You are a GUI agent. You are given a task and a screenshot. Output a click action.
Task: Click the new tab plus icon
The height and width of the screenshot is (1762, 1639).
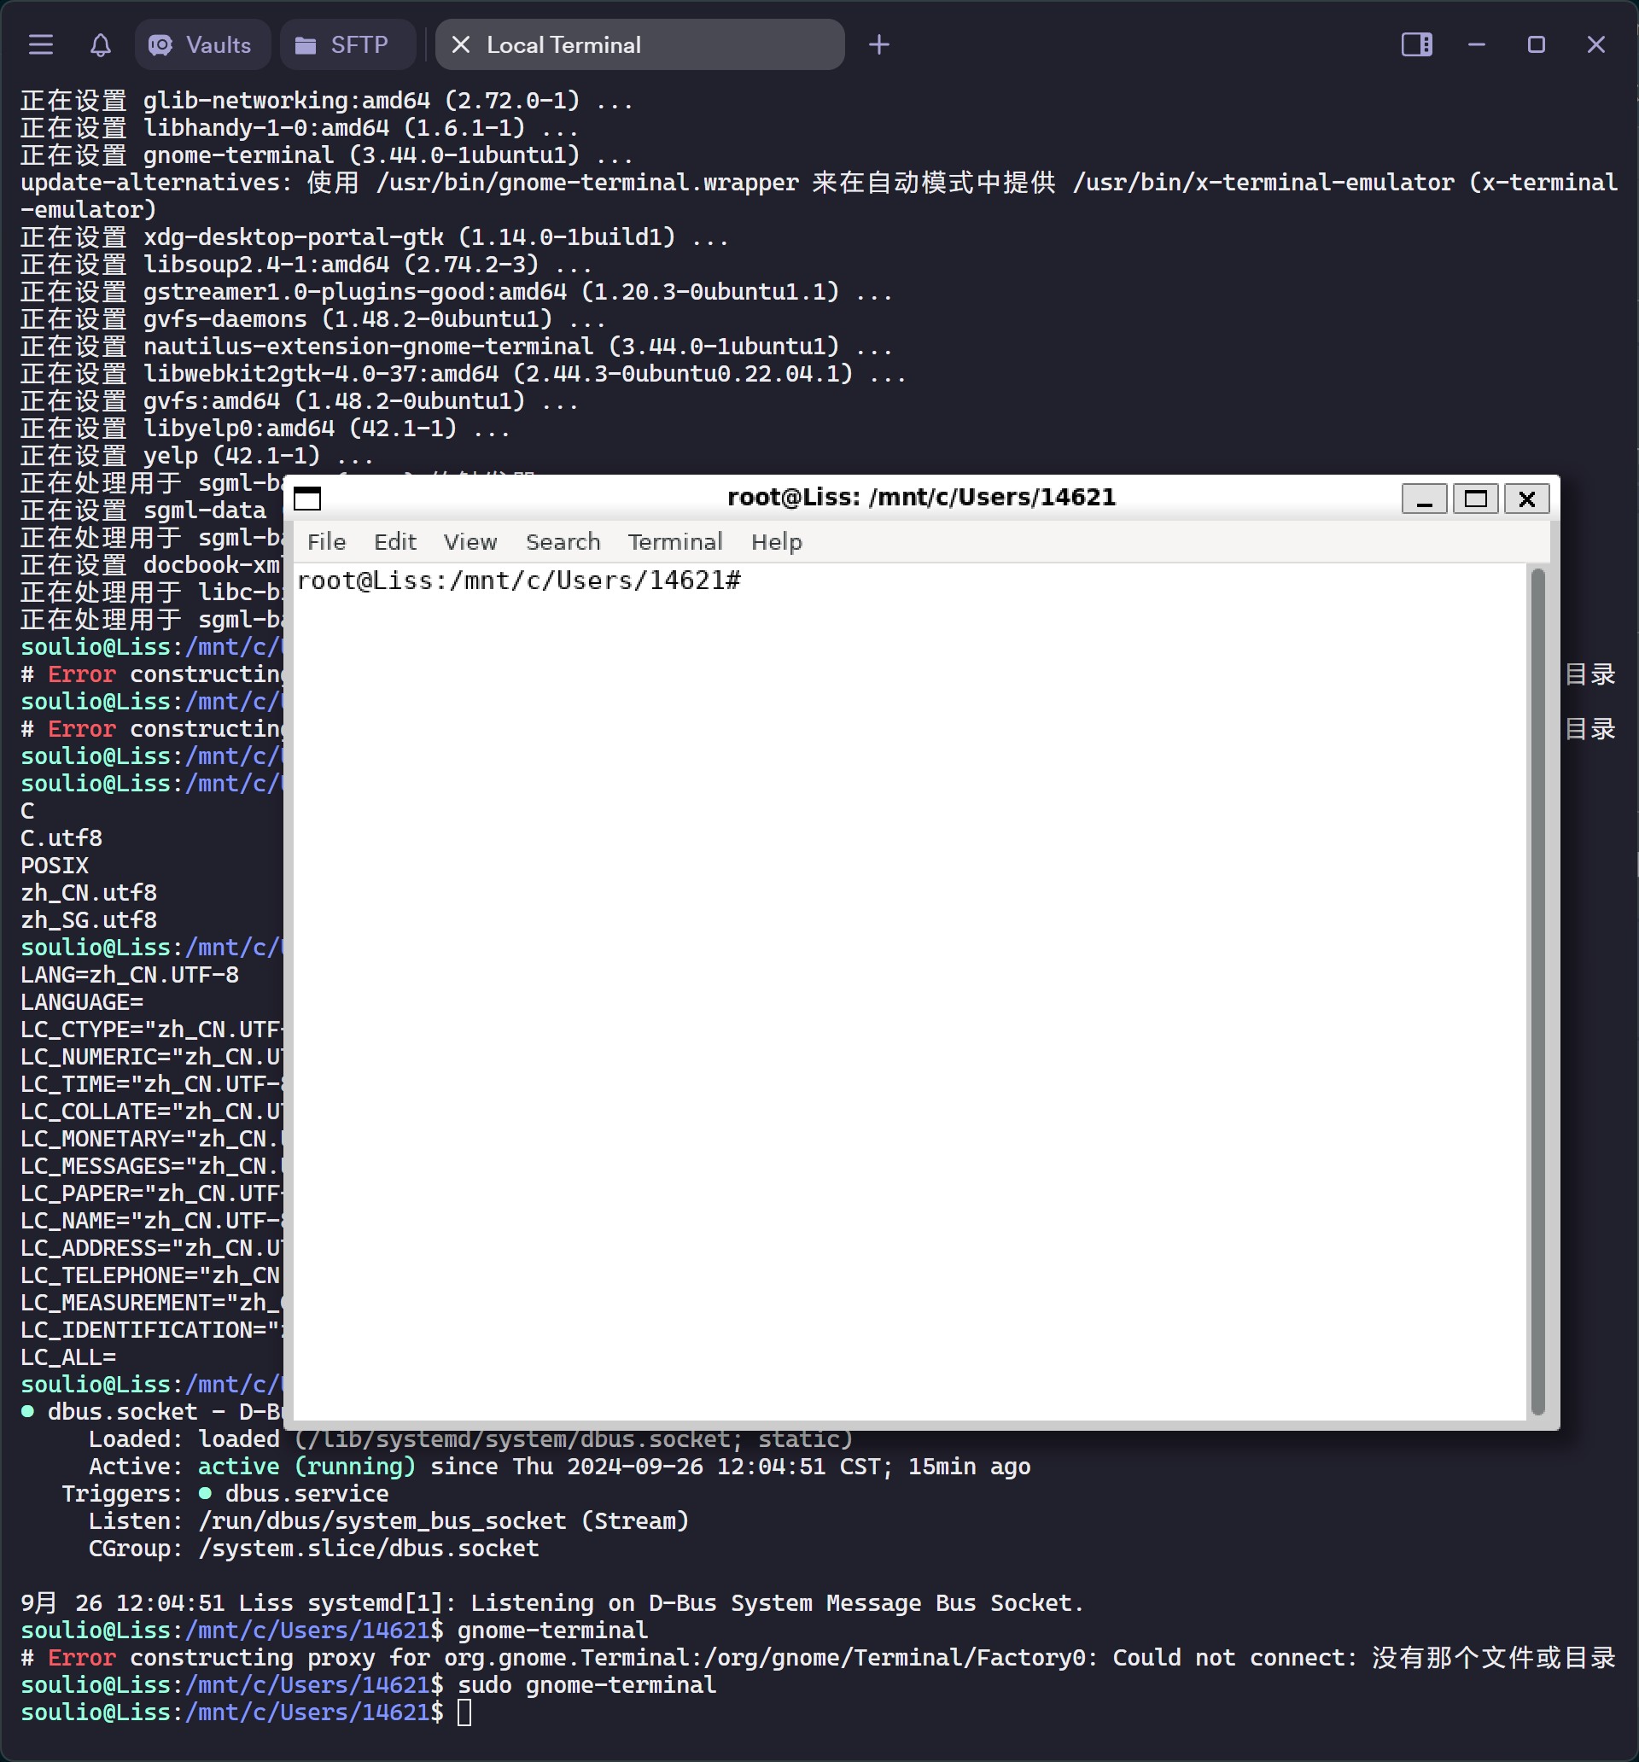pos(879,44)
